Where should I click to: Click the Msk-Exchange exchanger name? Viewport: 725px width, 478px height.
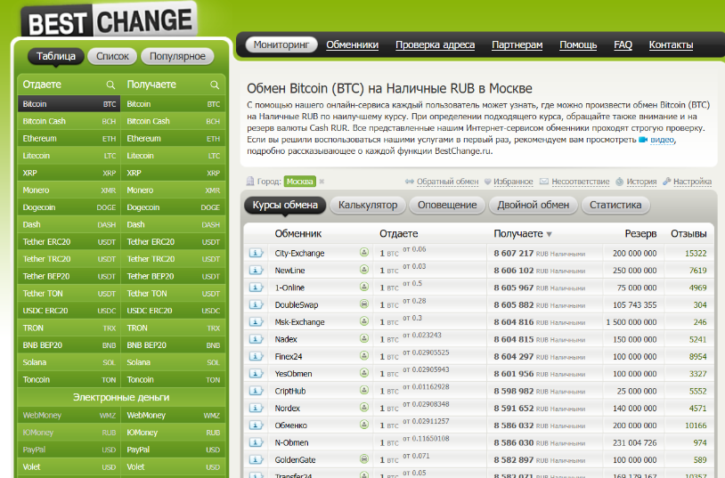[299, 322]
